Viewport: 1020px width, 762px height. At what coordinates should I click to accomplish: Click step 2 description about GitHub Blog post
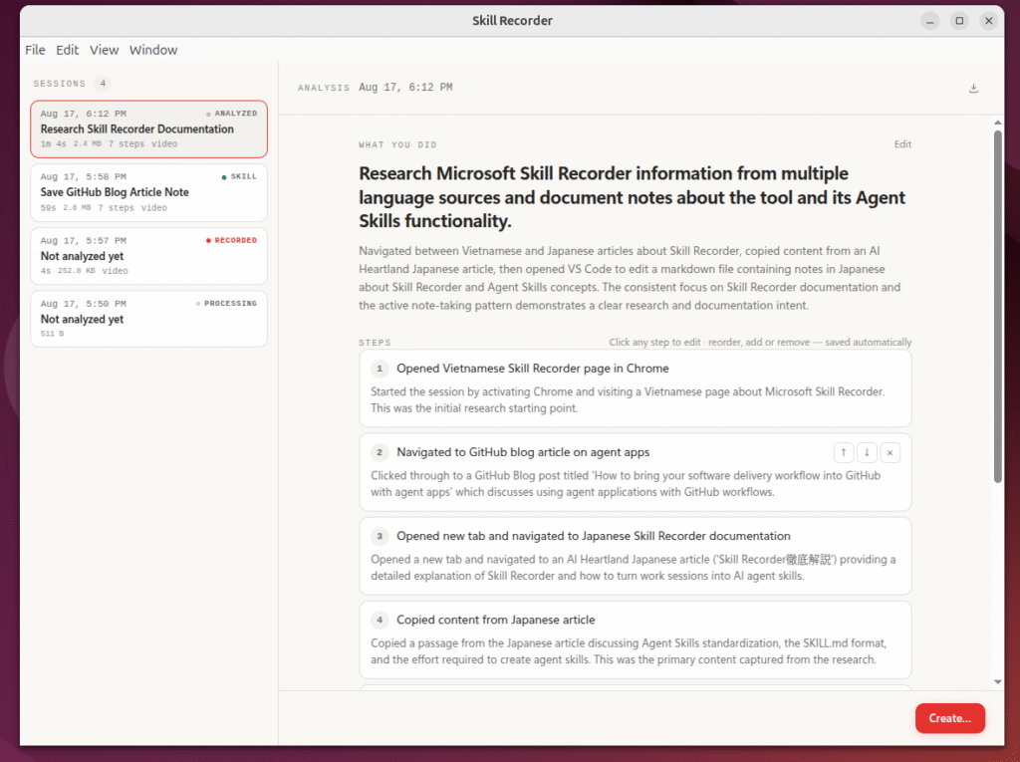pos(626,484)
